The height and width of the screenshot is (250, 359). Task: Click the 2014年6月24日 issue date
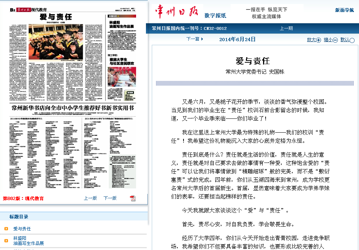[237, 39]
